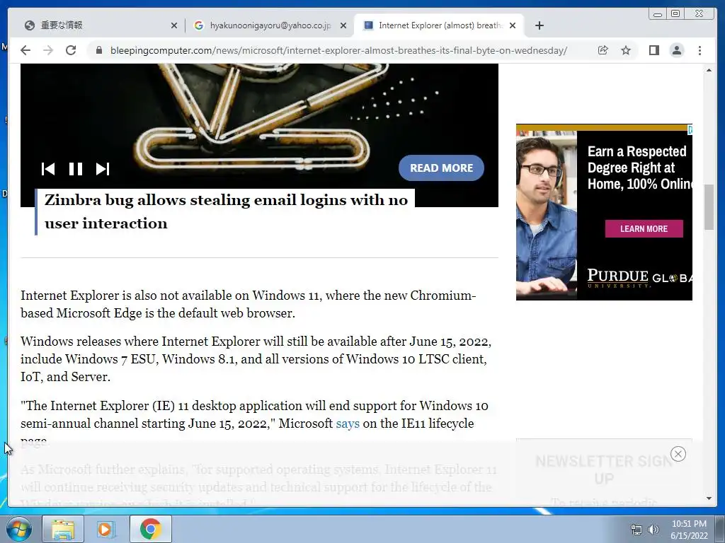This screenshot has width=725, height=543.
Task: Select the Chrome taskbar button
Action: [x=150, y=529]
